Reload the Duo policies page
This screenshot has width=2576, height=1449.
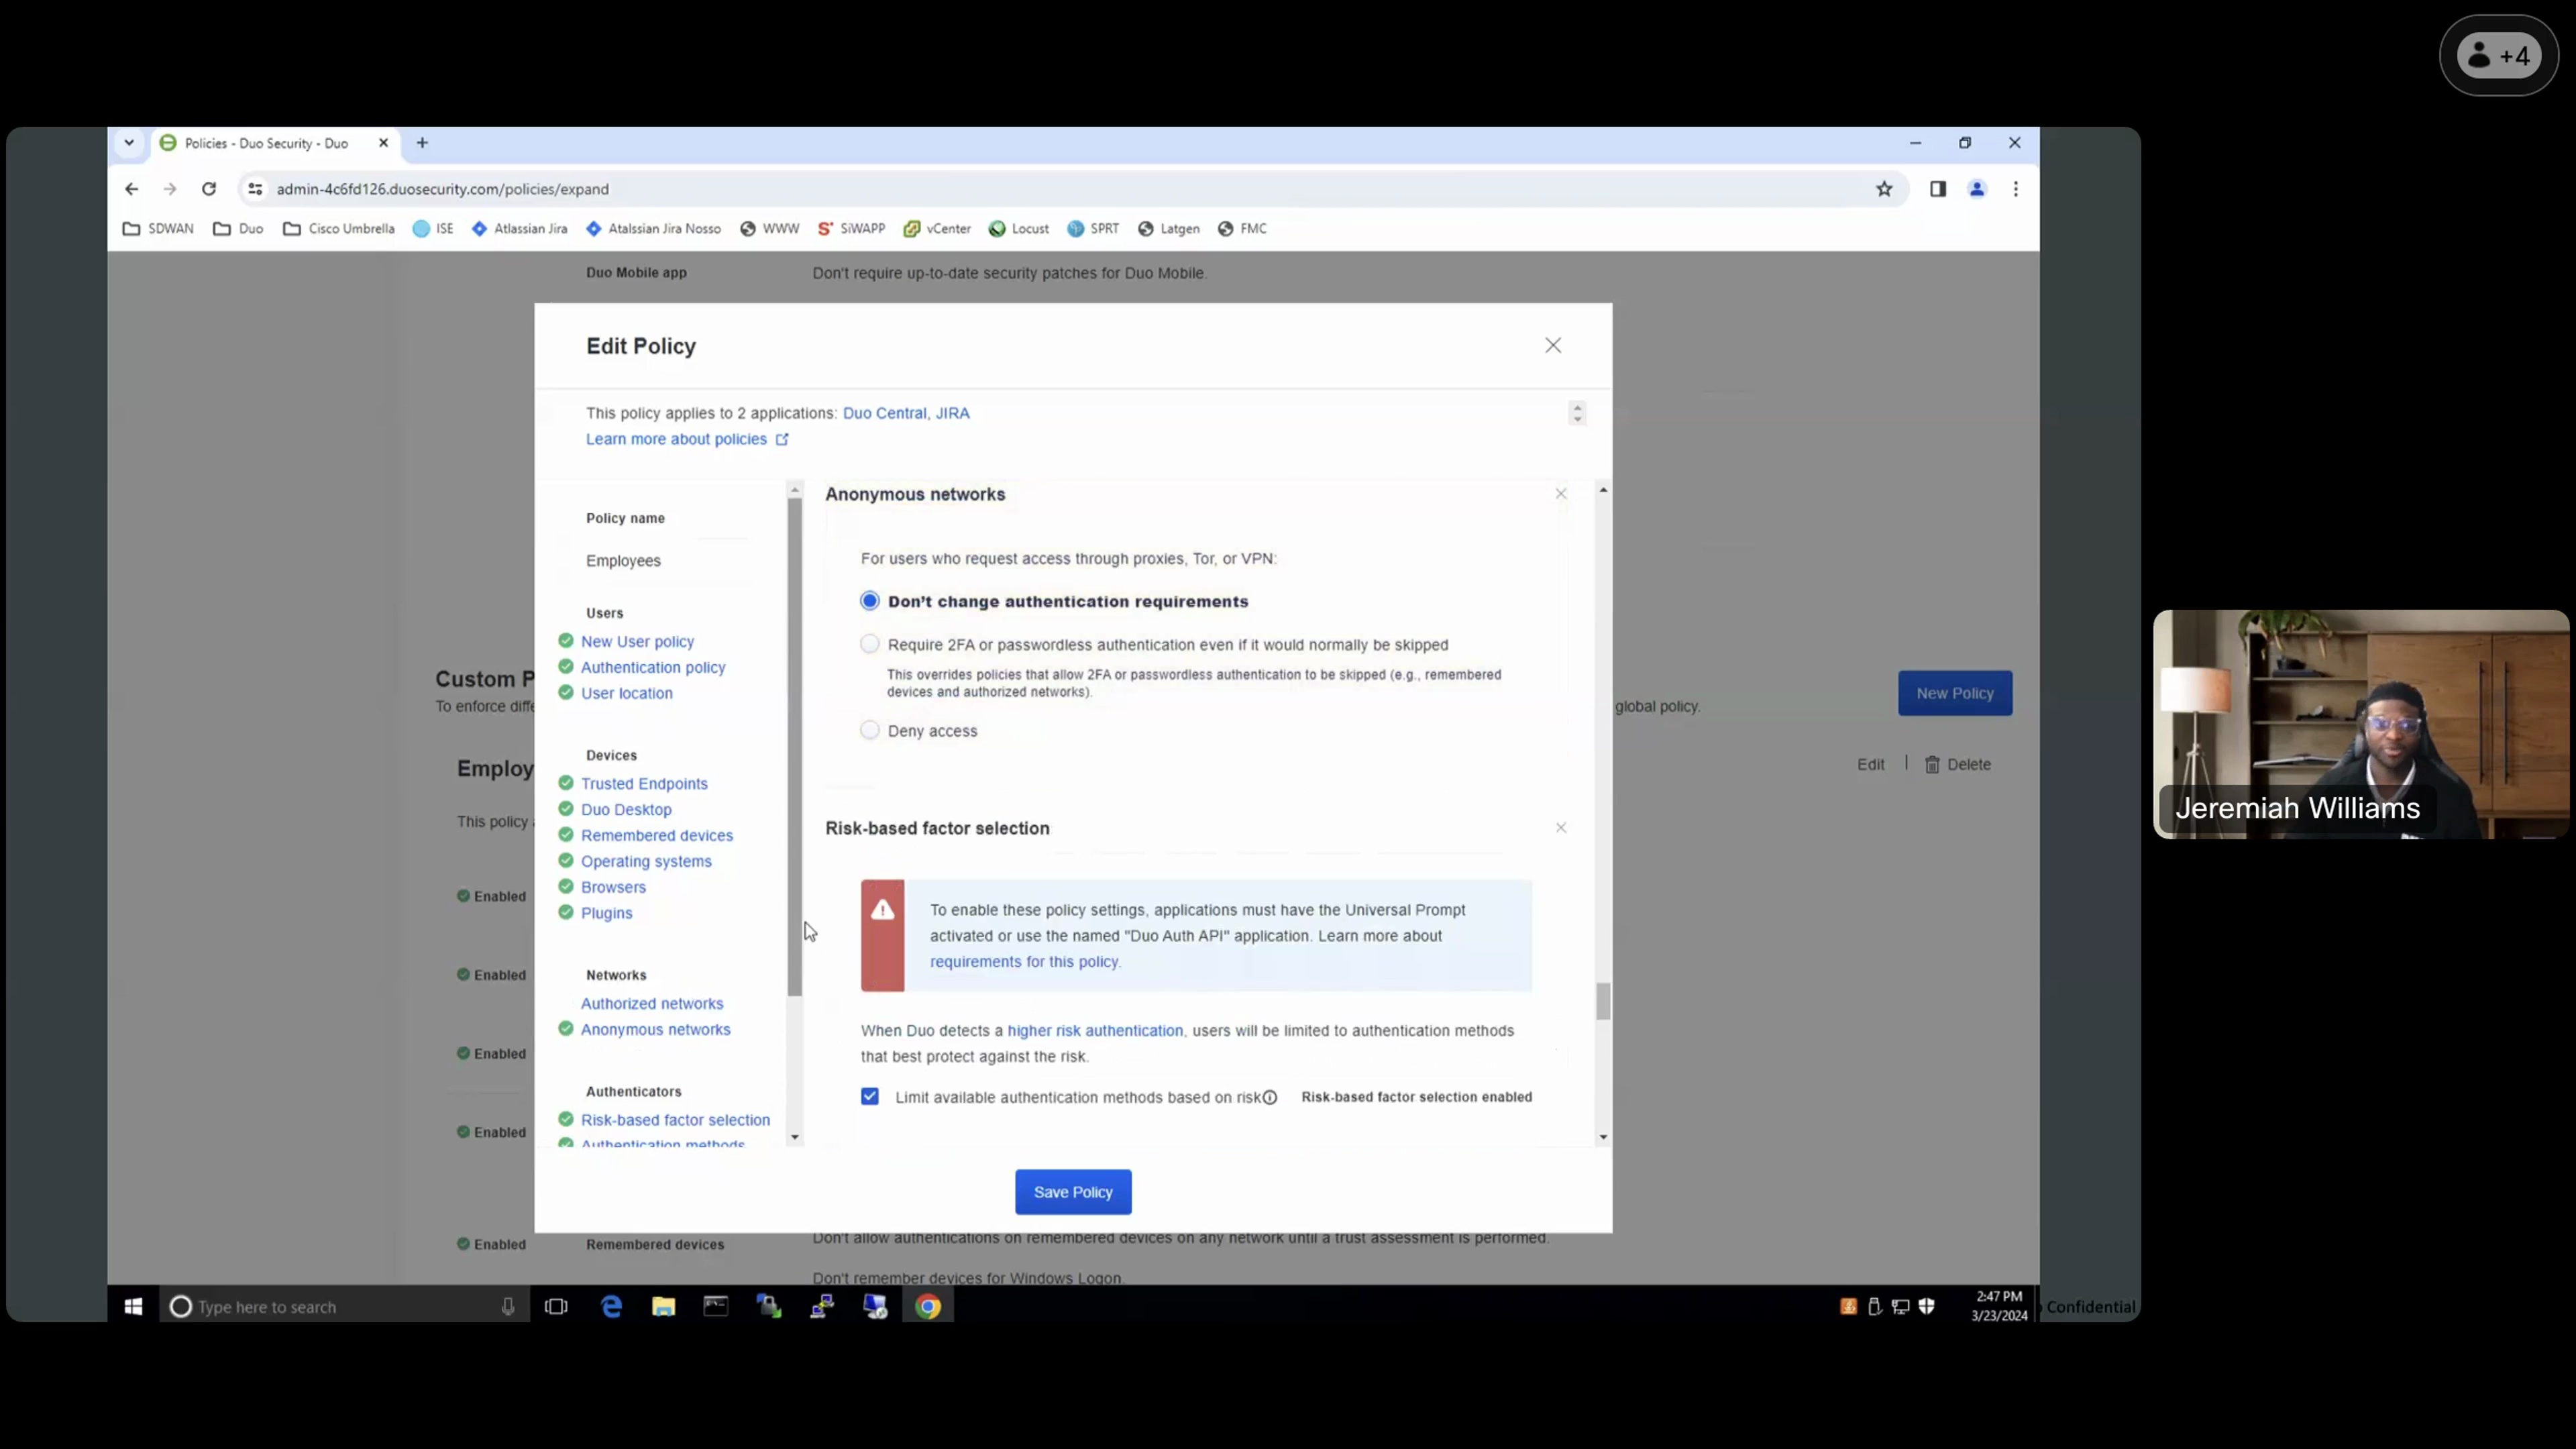[x=208, y=189]
